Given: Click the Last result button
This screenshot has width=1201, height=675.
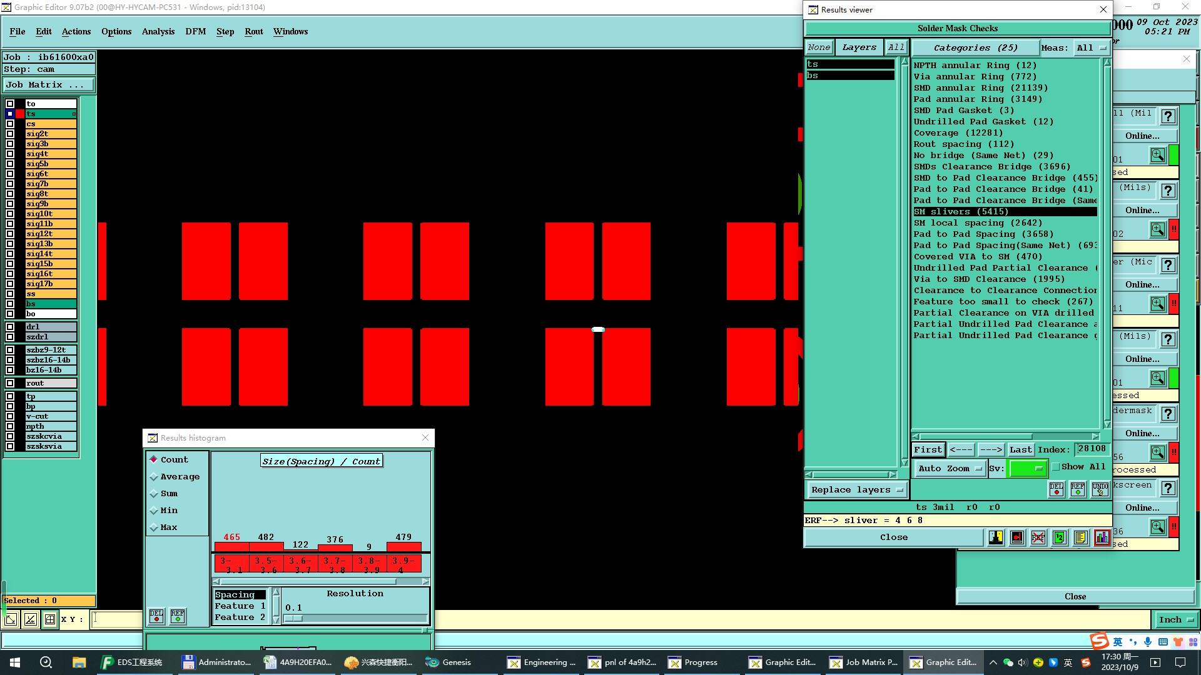Looking at the screenshot, I should [x=1020, y=449].
